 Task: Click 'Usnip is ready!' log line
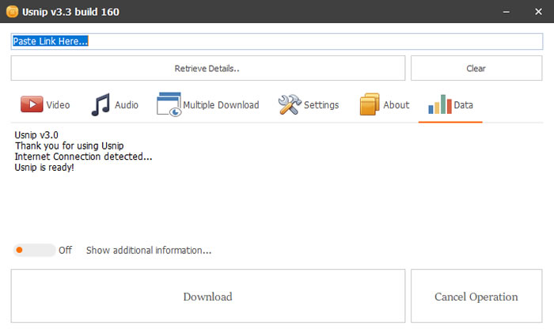[x=44, y=168]
